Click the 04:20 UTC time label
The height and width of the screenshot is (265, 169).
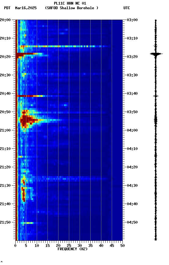132,167
